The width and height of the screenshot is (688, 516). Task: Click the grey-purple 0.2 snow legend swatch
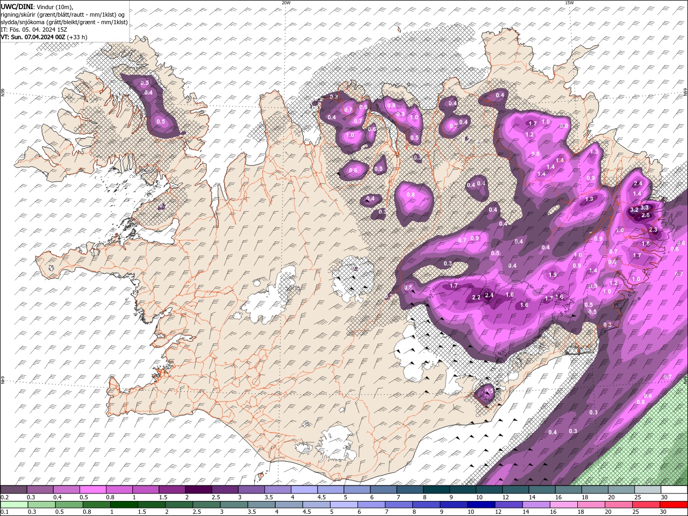13,490
